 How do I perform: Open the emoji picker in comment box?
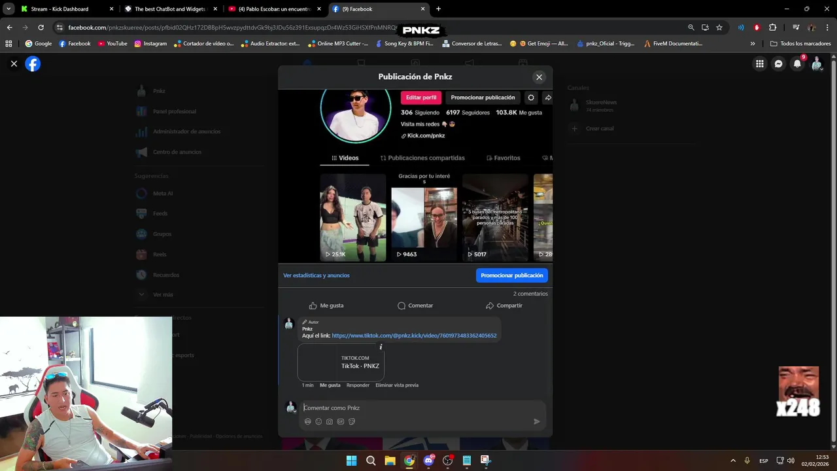point(318,422)
